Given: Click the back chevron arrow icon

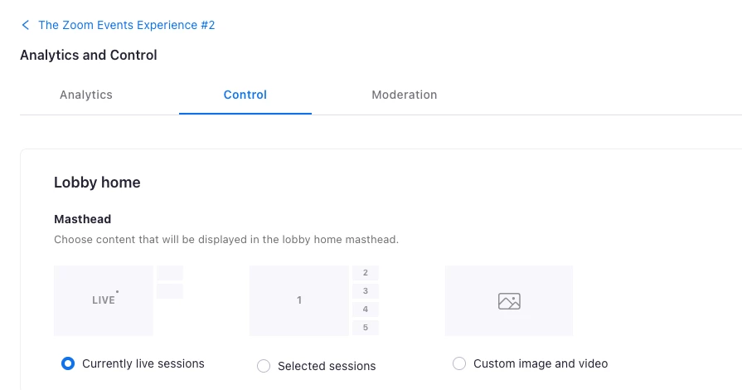Looking at the screenshot, I should pyautogui.click(x=26, y=25).
